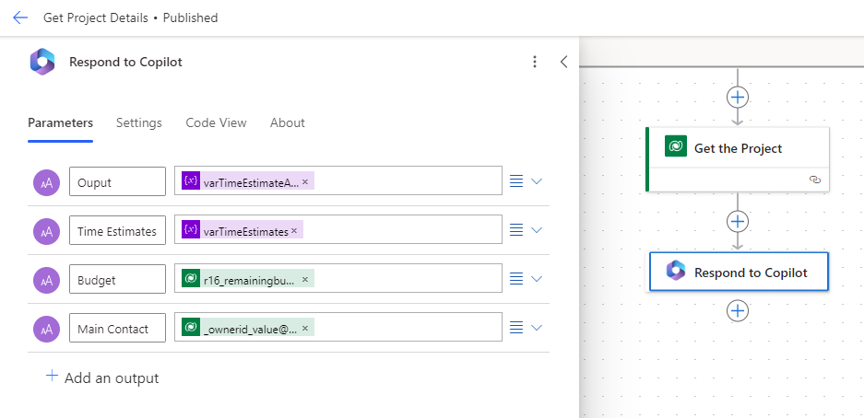Select the Get the Project action card
Viewport: 864px width, 418px height.
tap(737, 148)
